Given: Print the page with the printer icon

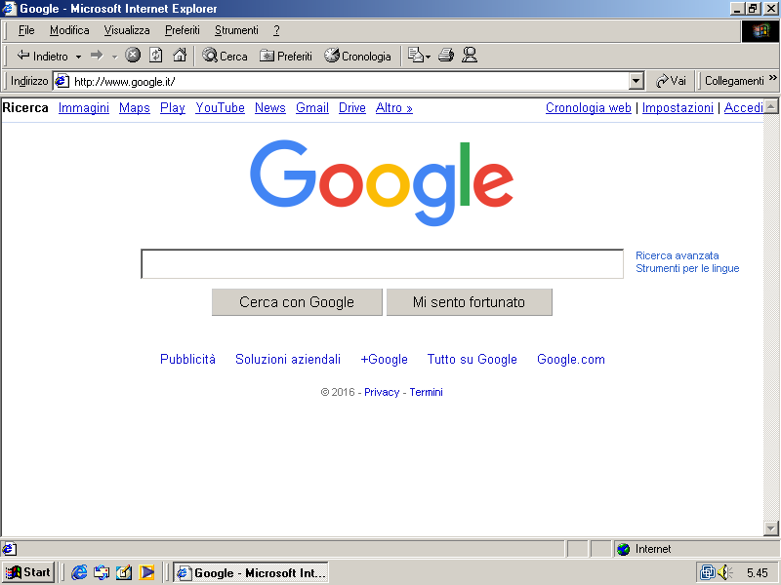Looking at the screenshot, I should (446, 56).
